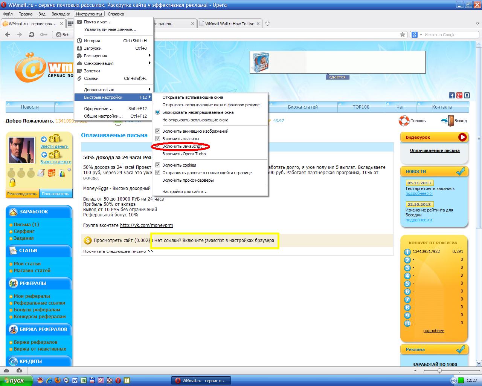Open the Биржа статей navigation link
Viewport: 482px width, 386px height.
pos(303,107)
